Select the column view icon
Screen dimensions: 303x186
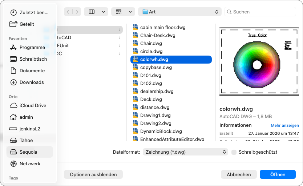click(92, 12)
